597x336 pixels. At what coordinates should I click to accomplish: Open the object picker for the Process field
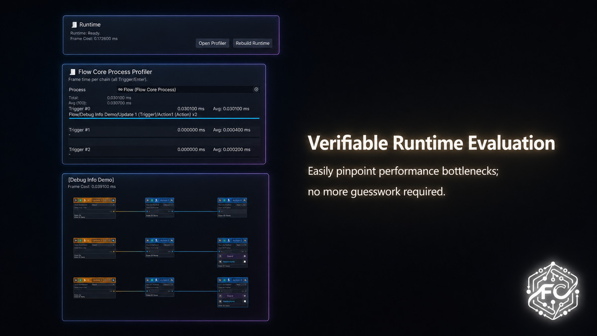coord(256,90)
